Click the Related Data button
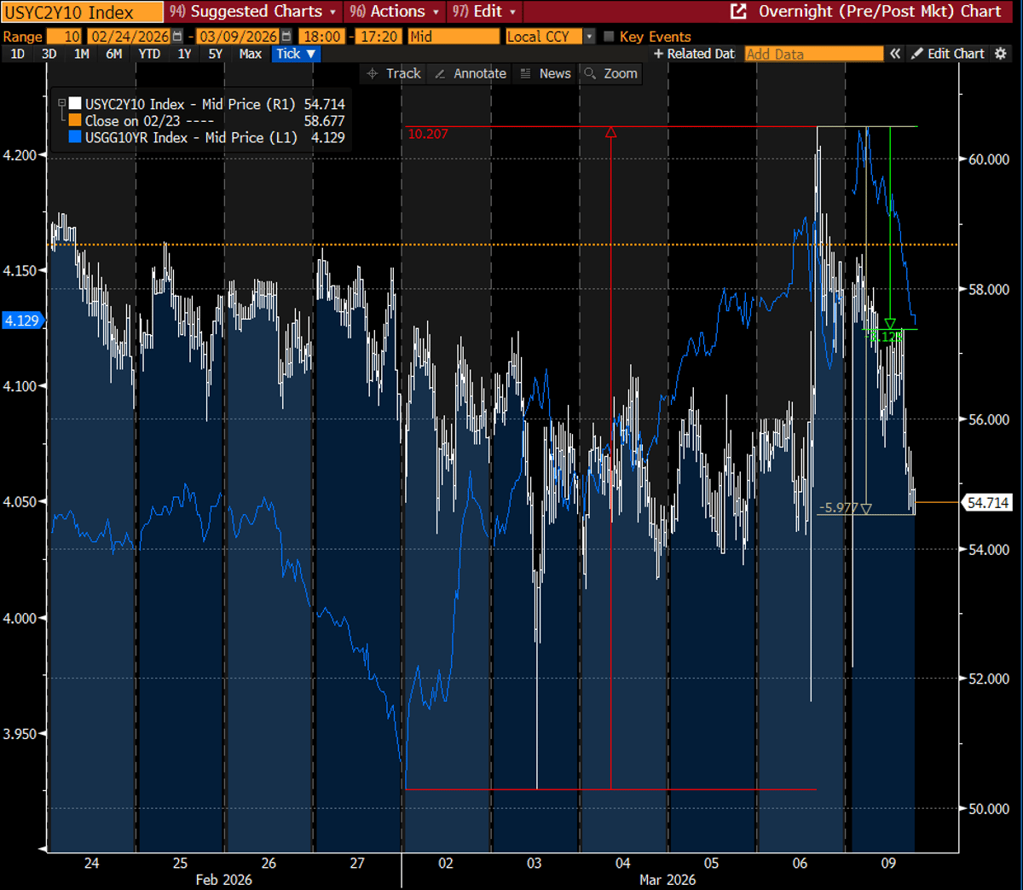The image size is (1023, 890). pos(695,53)
